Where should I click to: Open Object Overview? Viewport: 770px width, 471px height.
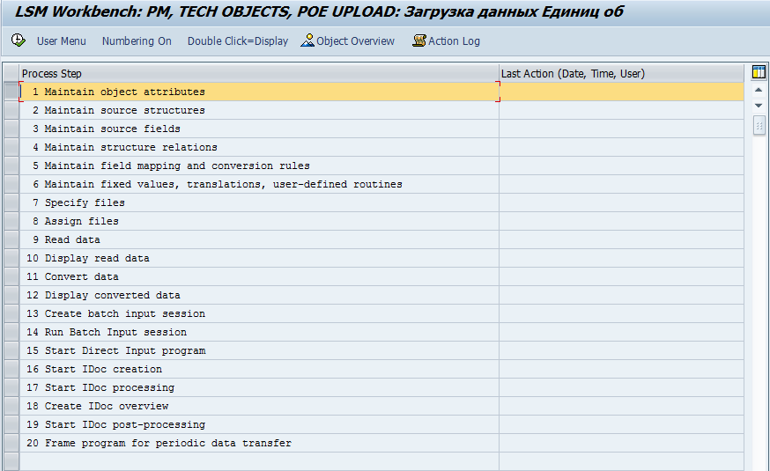[348, 41]
